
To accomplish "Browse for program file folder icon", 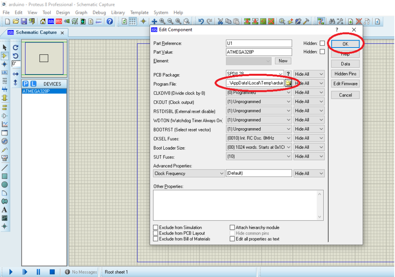I will [x=288, y=83].
